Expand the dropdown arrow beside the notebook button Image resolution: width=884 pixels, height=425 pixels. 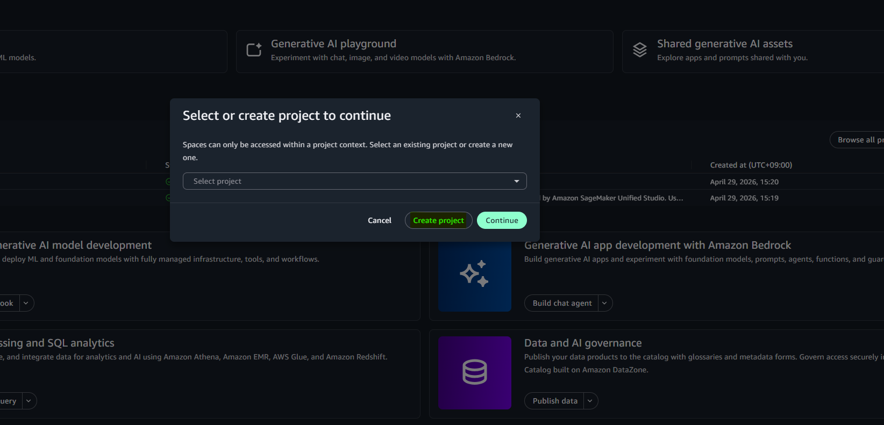click(26, 303)
